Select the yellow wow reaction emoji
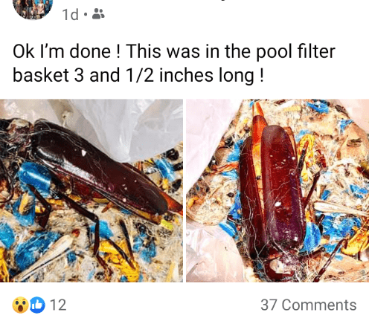The image size is (369, 321). [20, 305]
